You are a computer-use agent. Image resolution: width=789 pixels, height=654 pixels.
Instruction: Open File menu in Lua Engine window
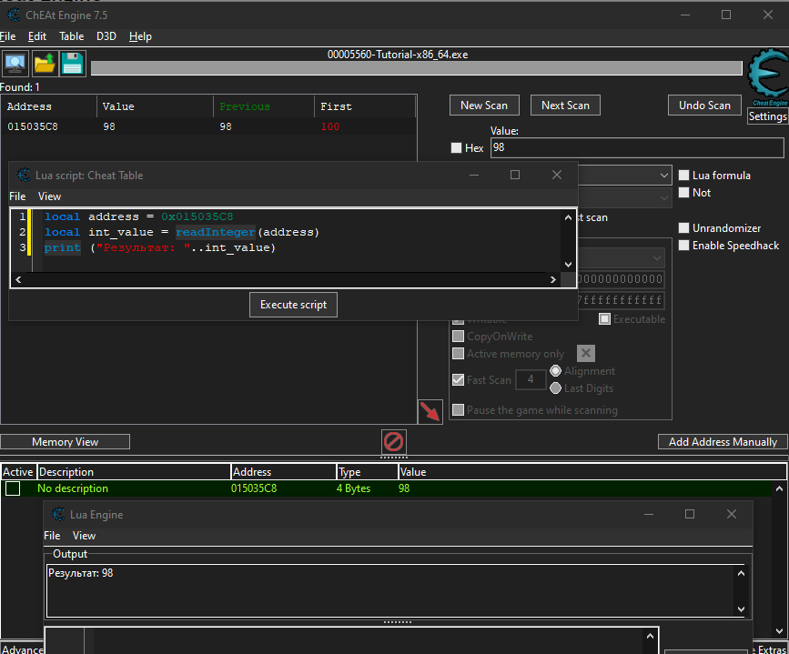click(x=52, y=535)
